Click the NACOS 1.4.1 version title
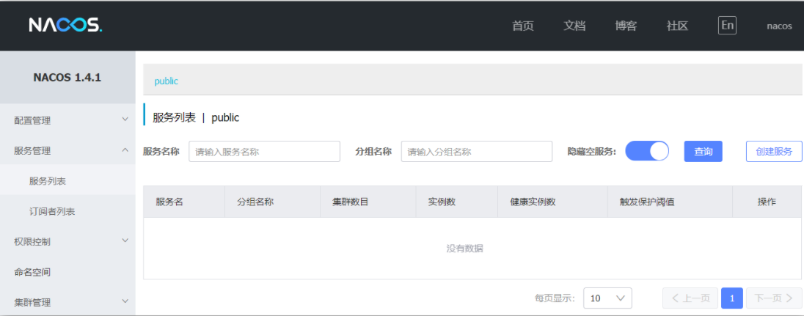 point(67,78)
